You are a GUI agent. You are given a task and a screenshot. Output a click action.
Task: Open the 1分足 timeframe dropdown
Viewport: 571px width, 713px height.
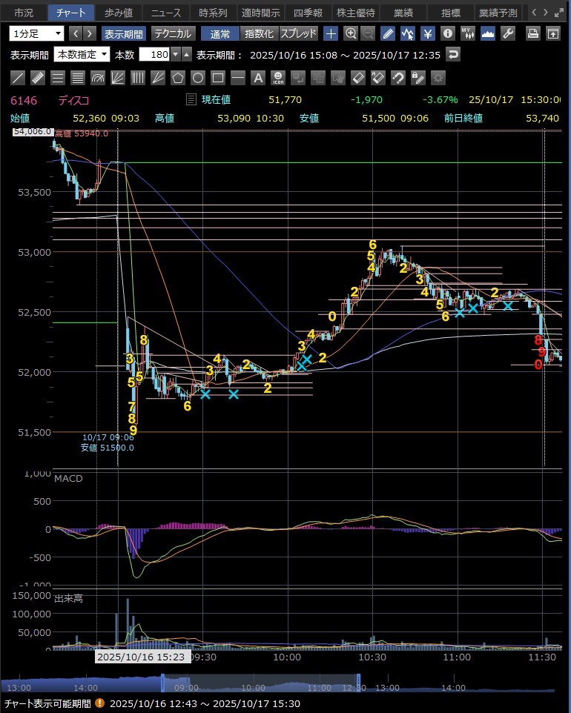pos(36,33)
